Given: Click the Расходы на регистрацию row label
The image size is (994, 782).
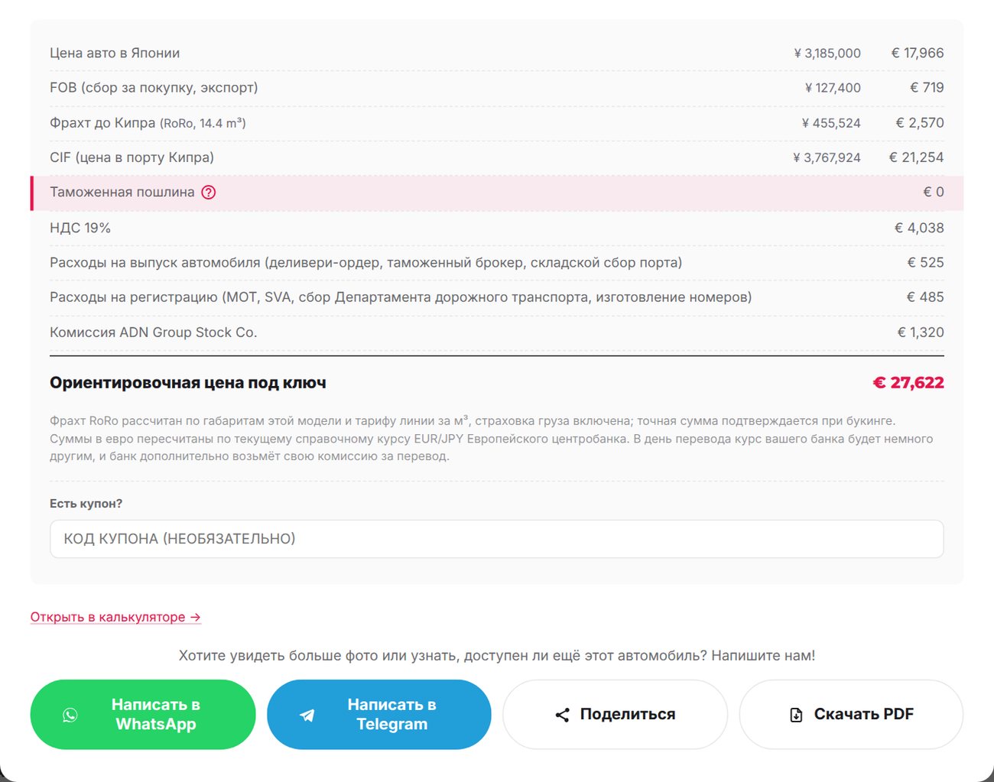Looking at the screenshot, I should point(401,297).
